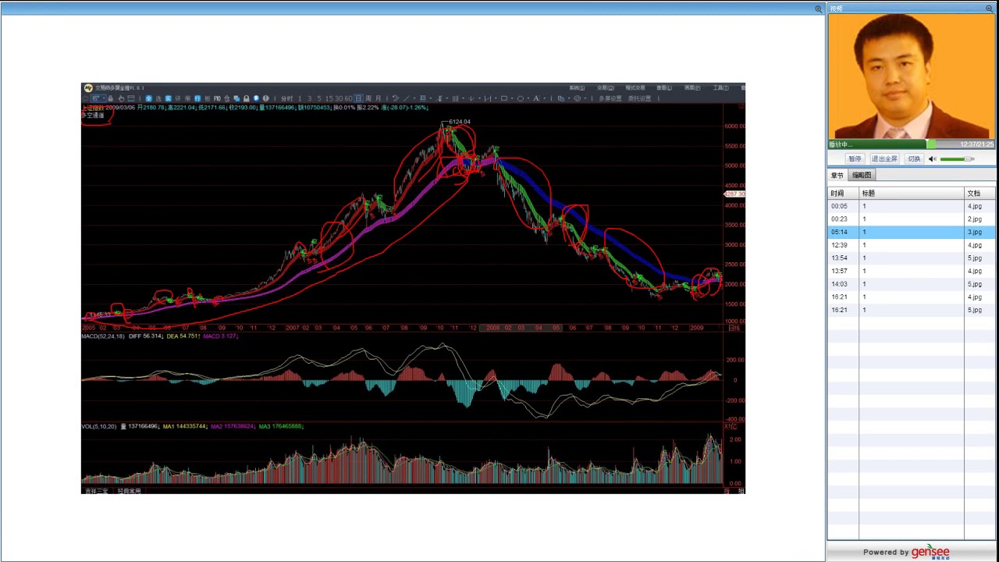Image resolution: width=999 pixels, height=562 pixels.
Task: Expand the arrow tool dropdown
Action: click(x=479, y=98)
